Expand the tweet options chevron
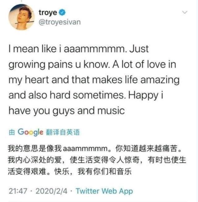Image resolution: width=198 pixels, height=202 pixels. (x=185, y=12)
